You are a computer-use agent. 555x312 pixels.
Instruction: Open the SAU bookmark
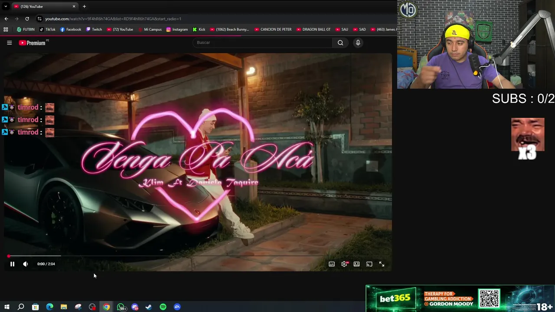click(x=342, y=29)
